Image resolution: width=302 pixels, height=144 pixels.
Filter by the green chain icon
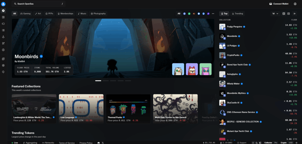point(189,14)
